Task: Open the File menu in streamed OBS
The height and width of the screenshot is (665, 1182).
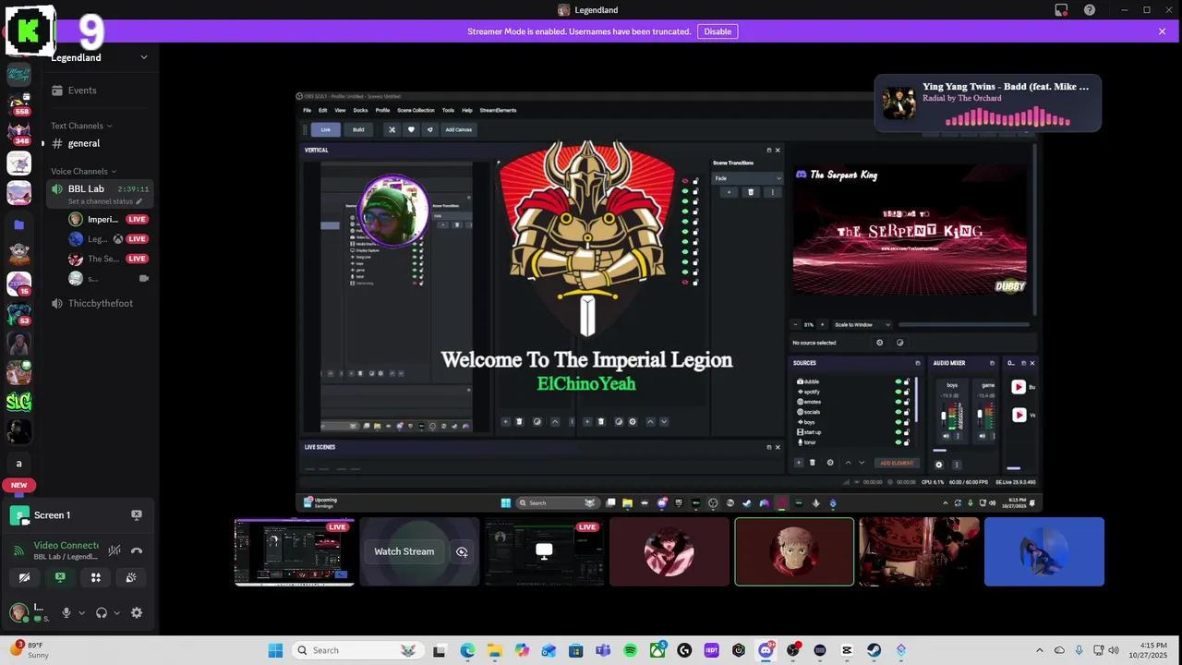Action: (x=308, y=110)
